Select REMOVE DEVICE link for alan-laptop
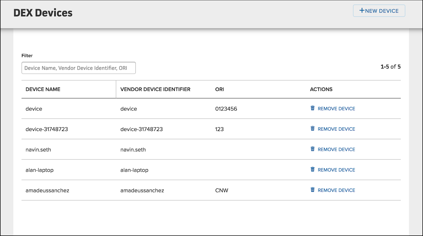The height and width of the screenshot is (236, 423). pyautogui.click(x=336, y=170)
